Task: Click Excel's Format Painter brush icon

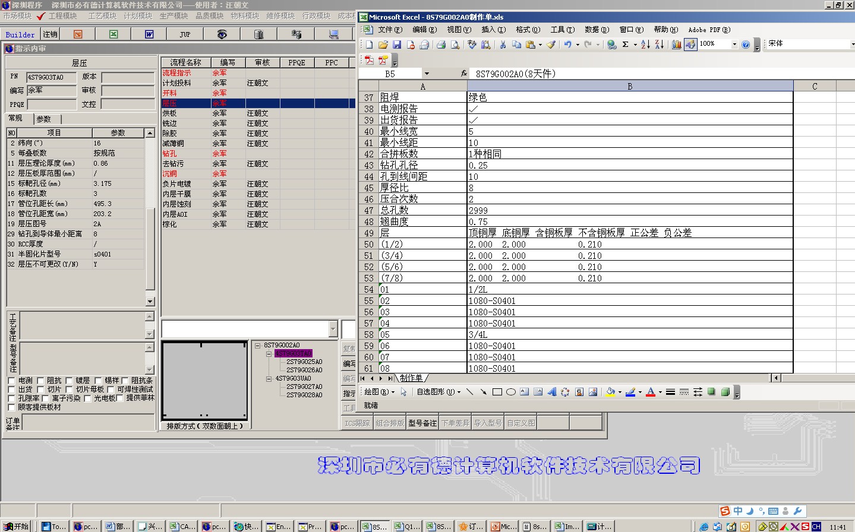Action: 551,44
